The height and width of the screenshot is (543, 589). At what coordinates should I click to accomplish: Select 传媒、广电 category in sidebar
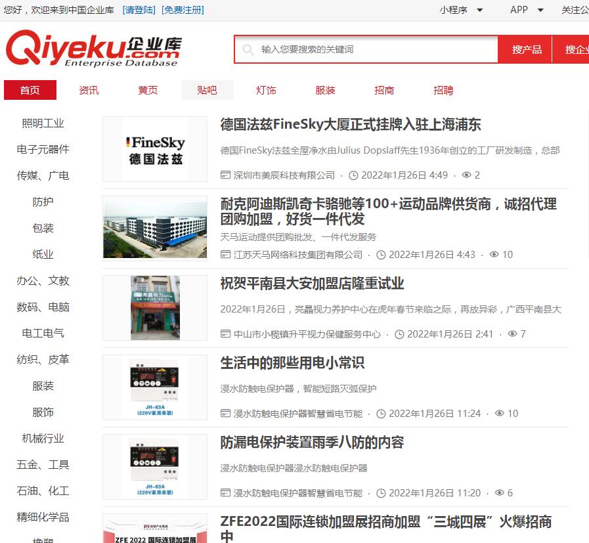tap(43, 176)
